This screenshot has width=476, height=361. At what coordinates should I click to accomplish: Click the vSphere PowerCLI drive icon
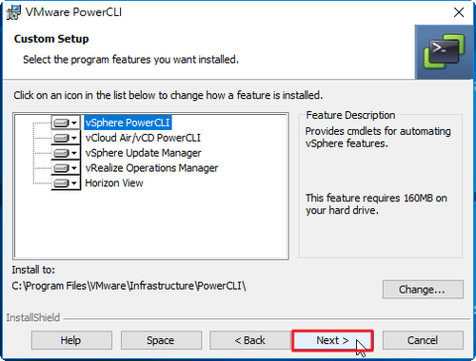pyautogui.click(x=61, y=123)
